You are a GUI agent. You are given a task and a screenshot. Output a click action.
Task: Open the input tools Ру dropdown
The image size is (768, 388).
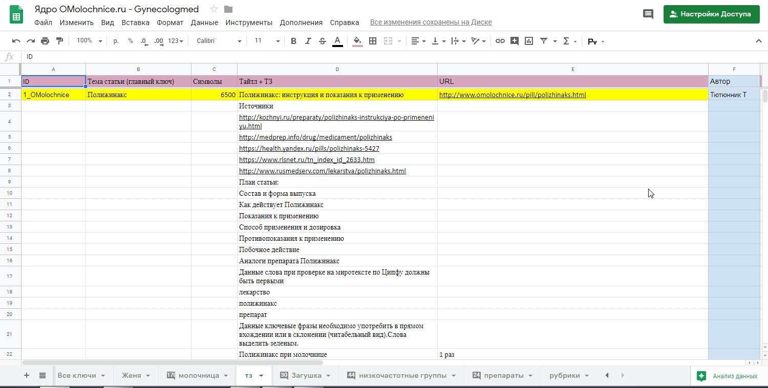point(596,41)
